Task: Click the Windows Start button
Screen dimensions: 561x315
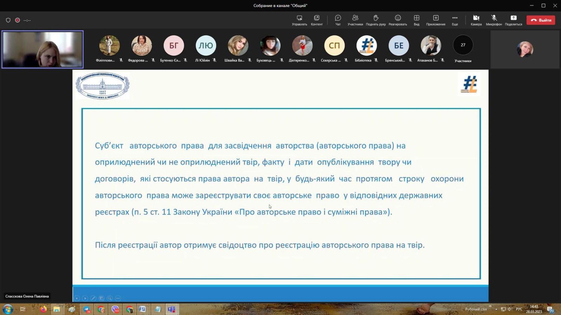Action: point(8,309)
